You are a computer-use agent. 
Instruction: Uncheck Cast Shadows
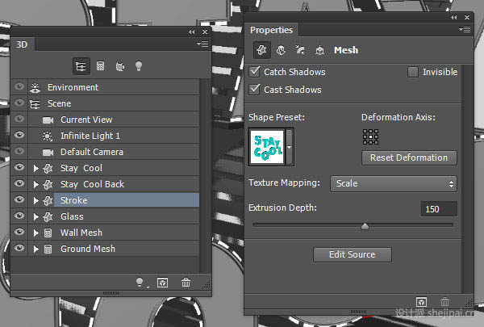click(254, 90)
